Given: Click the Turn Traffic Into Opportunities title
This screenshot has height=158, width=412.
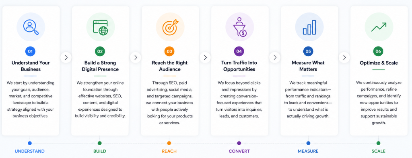Looking at the screenshot, I should click(x=239, y=66).
